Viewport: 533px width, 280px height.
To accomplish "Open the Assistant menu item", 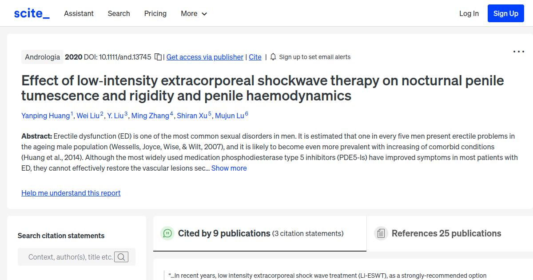I will coord(79,13).
